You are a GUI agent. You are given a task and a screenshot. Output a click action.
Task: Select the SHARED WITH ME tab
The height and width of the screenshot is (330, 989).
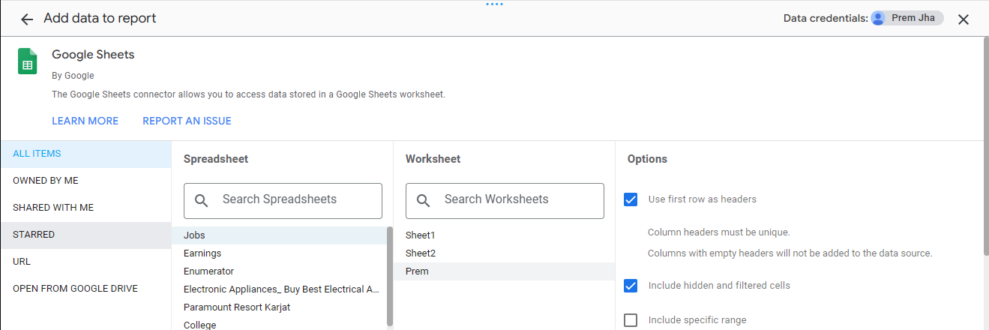85,208
